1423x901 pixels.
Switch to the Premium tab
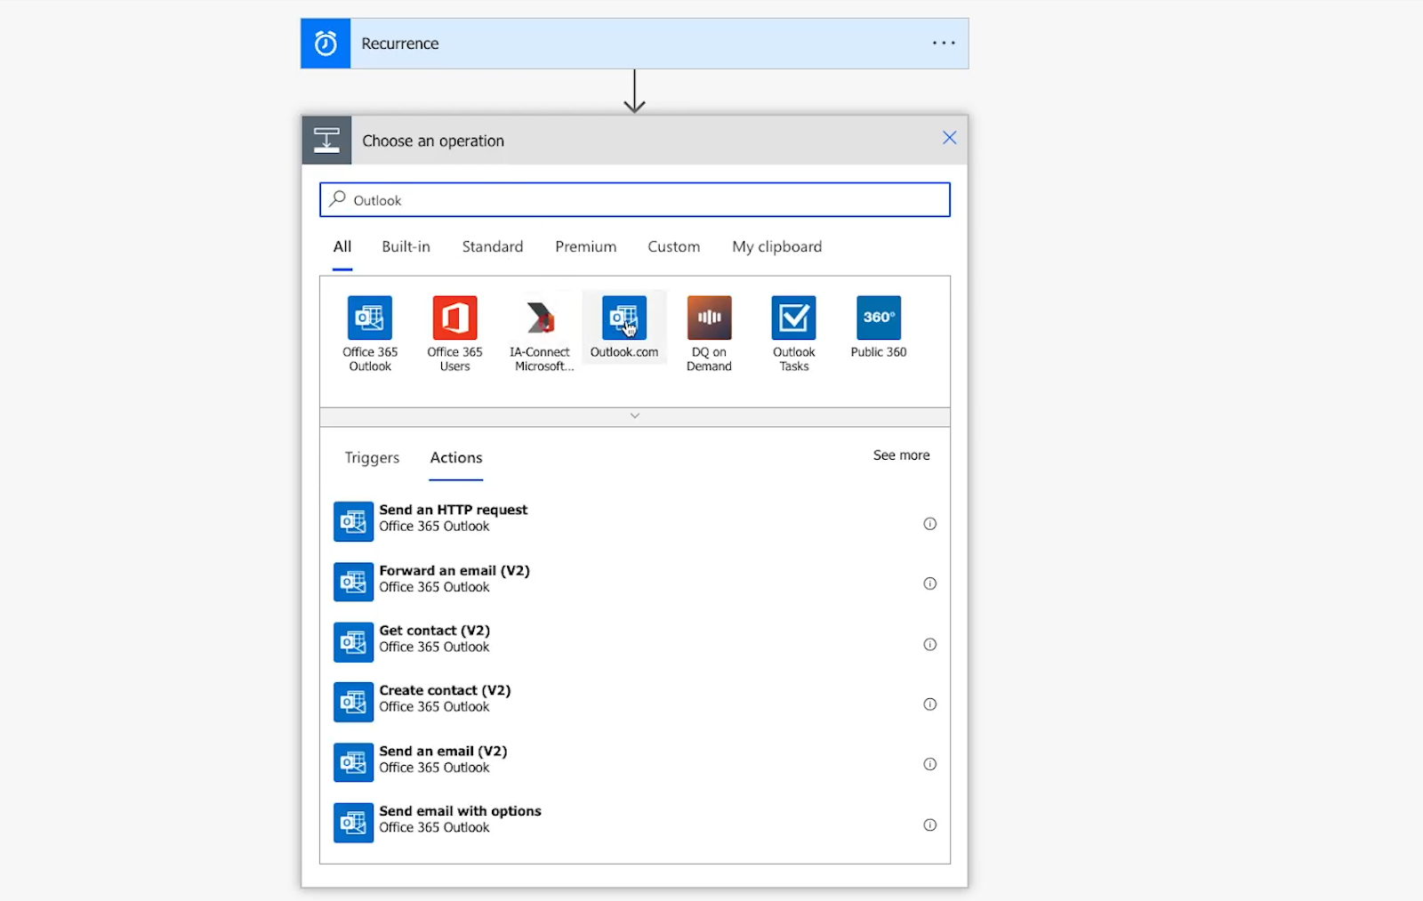[x=585, y=246]
